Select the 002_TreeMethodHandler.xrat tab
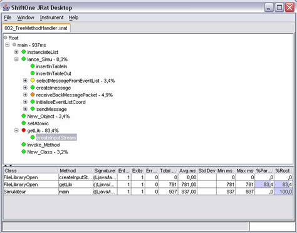The width and height of the screenshot is (297, 233). coord(36,28)
